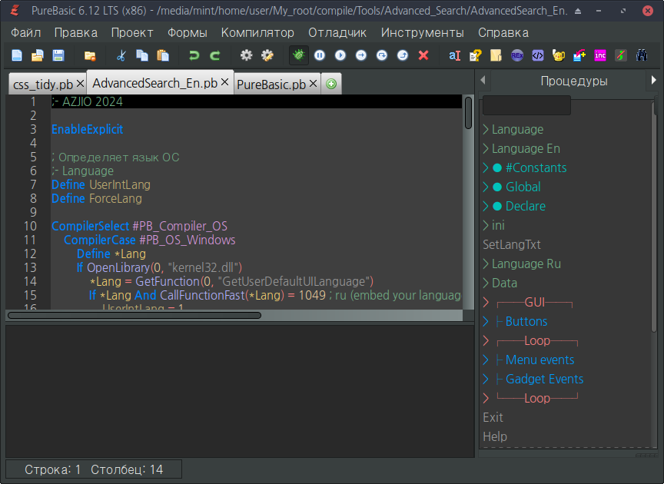Click the debugger Step arrow icon
Viewport: 664px width, 484px height.
[361, 55]
